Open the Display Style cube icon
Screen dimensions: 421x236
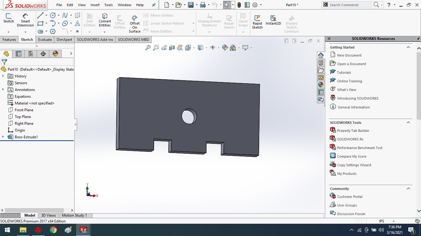pos(200,48)
